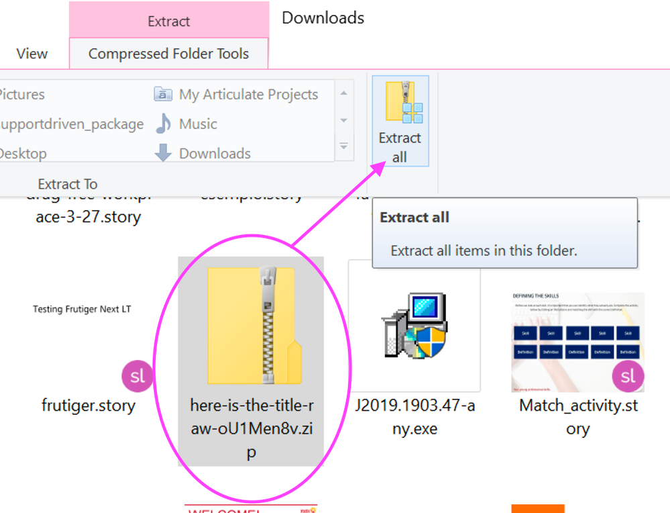Select the zipped folder here-is-the-title-raw icon
The height and width of the screenshot is (513, 670).
pos(255,326)
